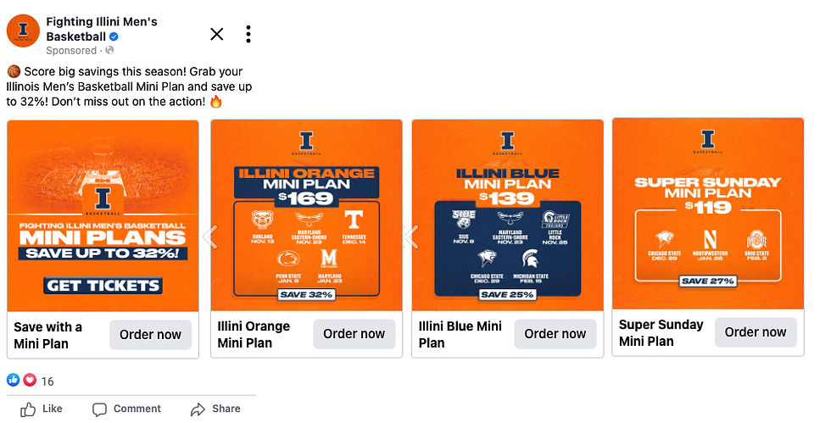Click the globe audience icon beside Sponsored
The image size is (831, 423).
click(x=109, y=50)
